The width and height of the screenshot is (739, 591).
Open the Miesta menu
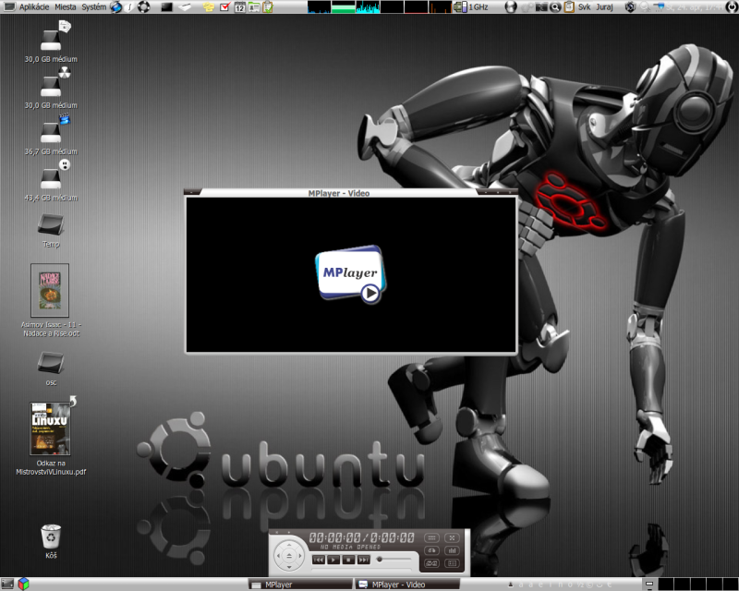click(65, 7)
